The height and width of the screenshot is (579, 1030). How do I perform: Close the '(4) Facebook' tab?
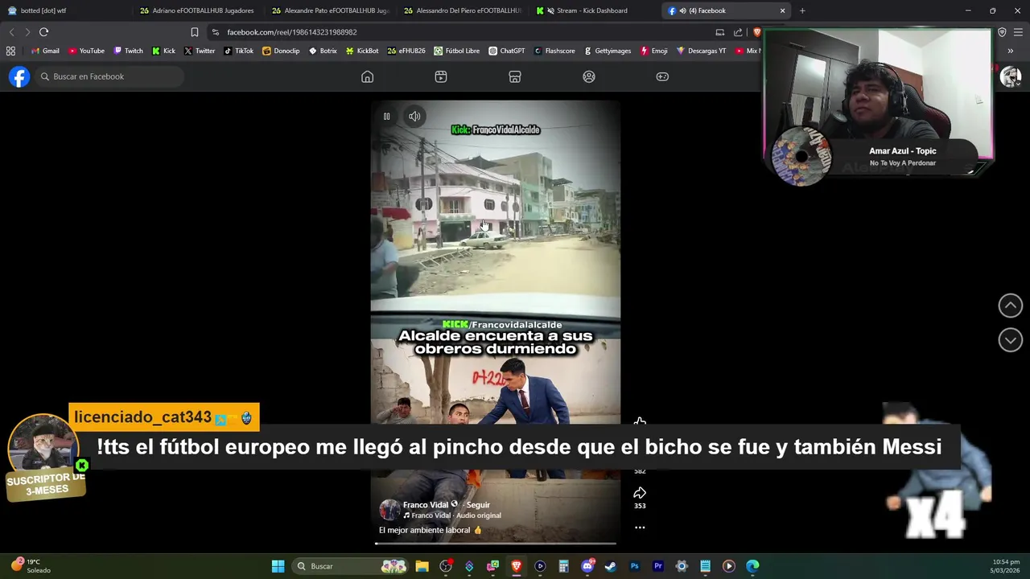pyautogui.click(x=782, y=10)
